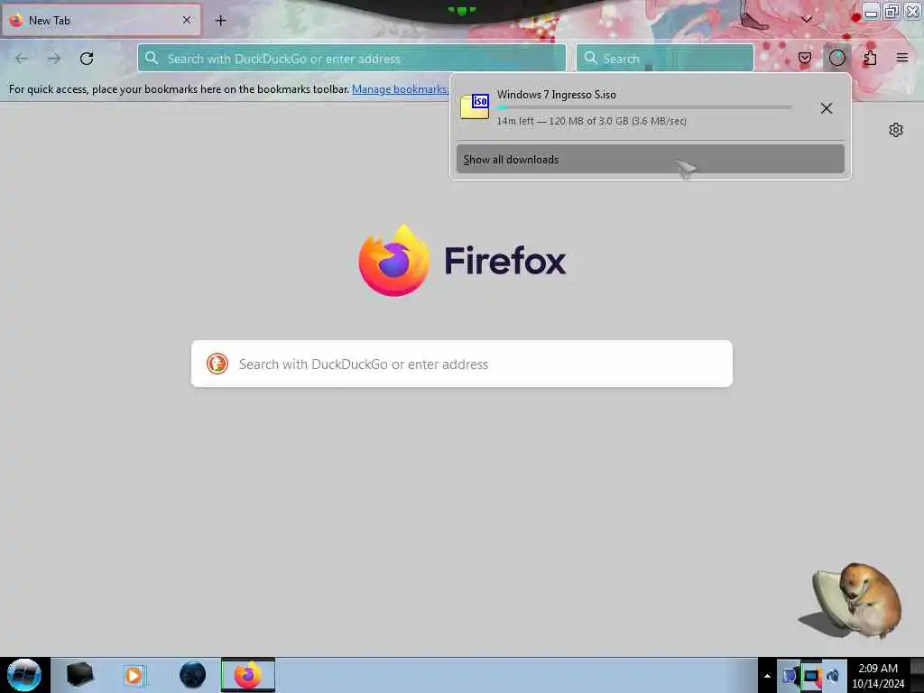Click the Firefox back arrow
924x693 pixels.
22,59
